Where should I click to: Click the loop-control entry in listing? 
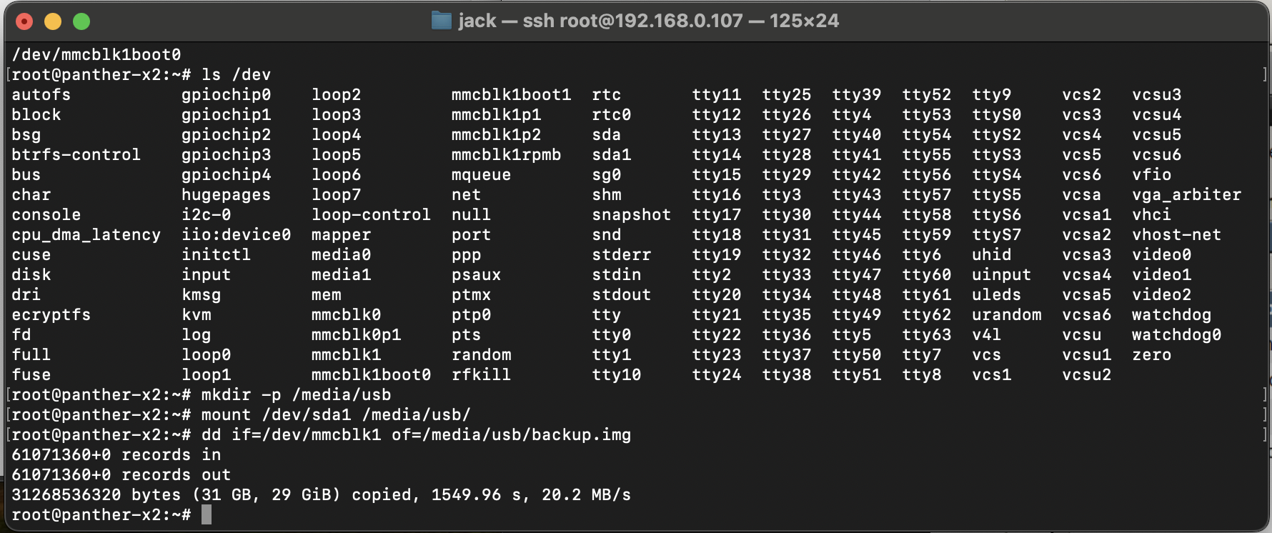pyautogui.click(x=371, y=214)
